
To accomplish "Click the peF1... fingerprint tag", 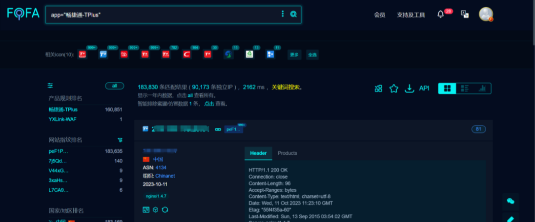I will click(x=234, y=129).
